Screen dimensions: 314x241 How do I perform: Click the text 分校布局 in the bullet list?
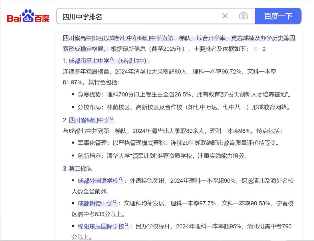pos(89,107)
